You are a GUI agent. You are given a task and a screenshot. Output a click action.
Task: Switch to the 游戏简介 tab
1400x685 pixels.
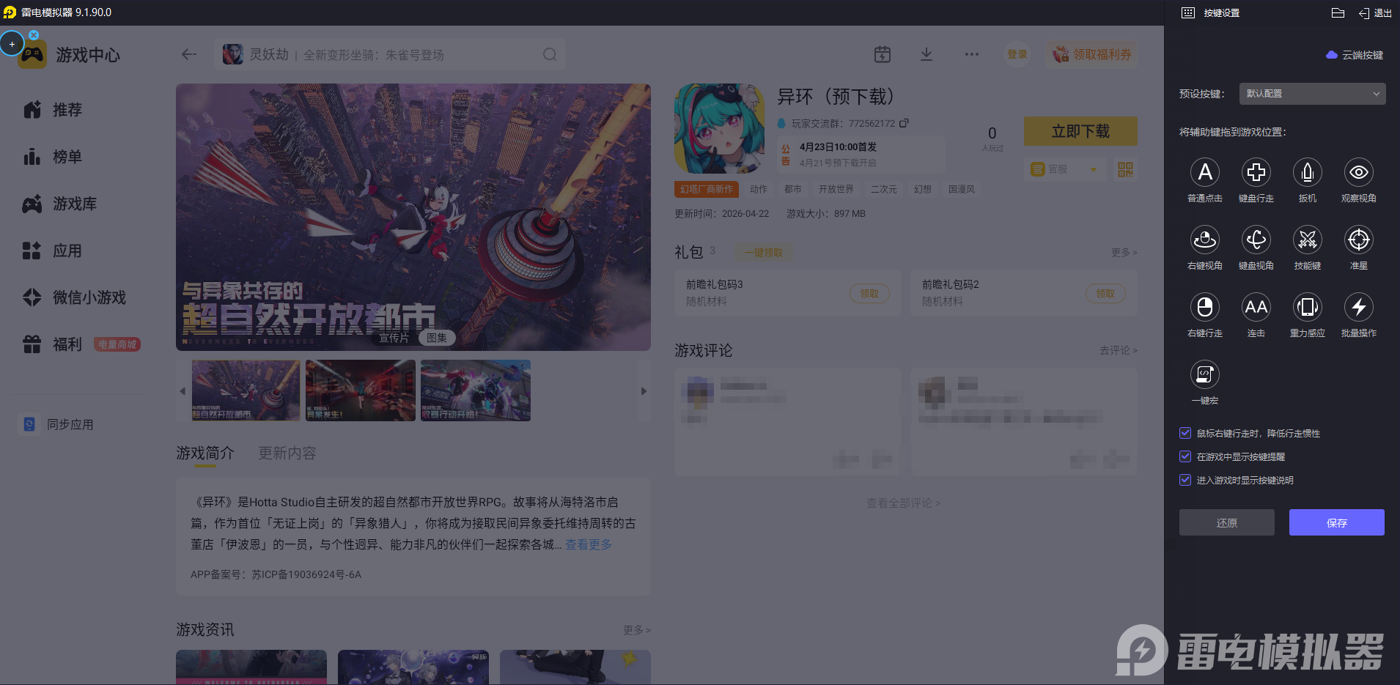[205, 453]
